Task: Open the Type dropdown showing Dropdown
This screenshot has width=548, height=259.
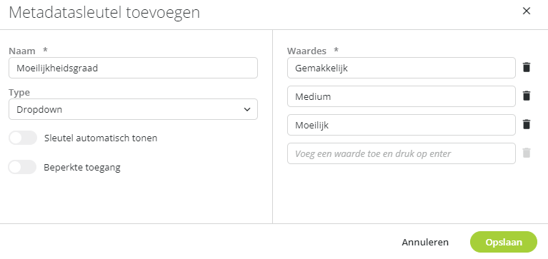Action: coord(133,109)
